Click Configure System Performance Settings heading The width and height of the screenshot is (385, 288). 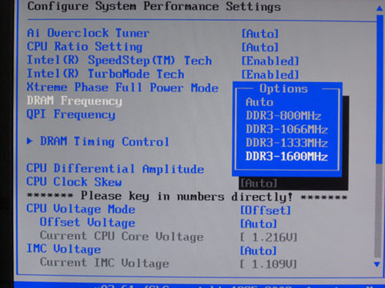tap(154, 7)
